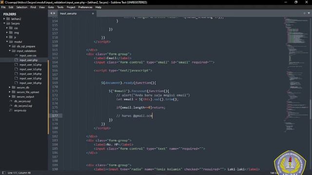This screenshot has width=312, height=175.
Task: Expand the secure_db folder arrow
Action: point(10,87)
